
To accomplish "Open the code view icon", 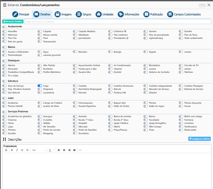I will point(80,150).
